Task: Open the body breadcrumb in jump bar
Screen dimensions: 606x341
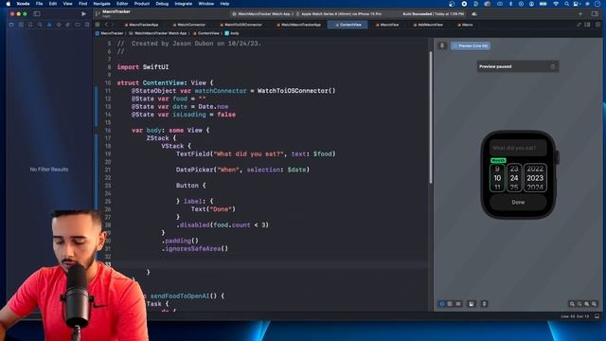Action: click(x=232, y=34)
